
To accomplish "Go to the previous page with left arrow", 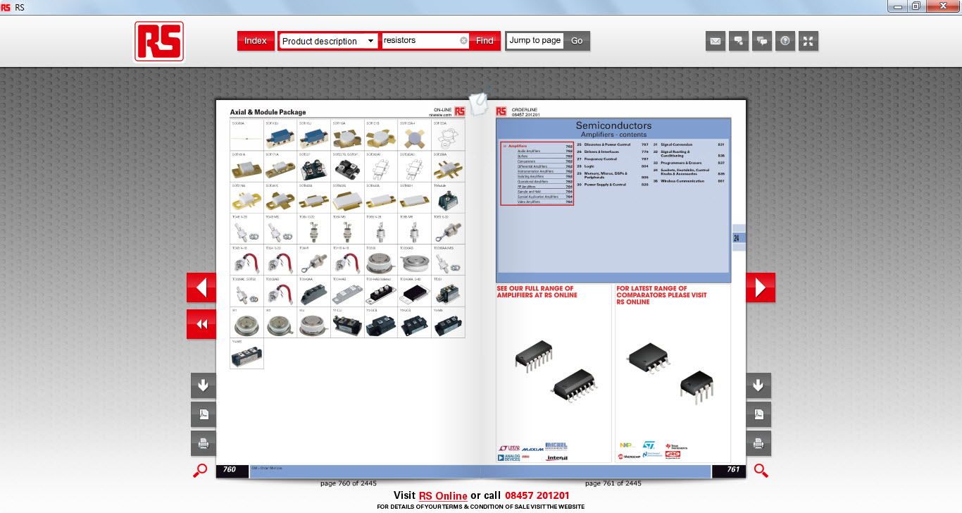I will point(201,288).
